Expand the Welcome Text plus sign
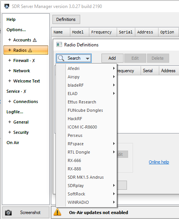179x219 pixels. (10, 81)
